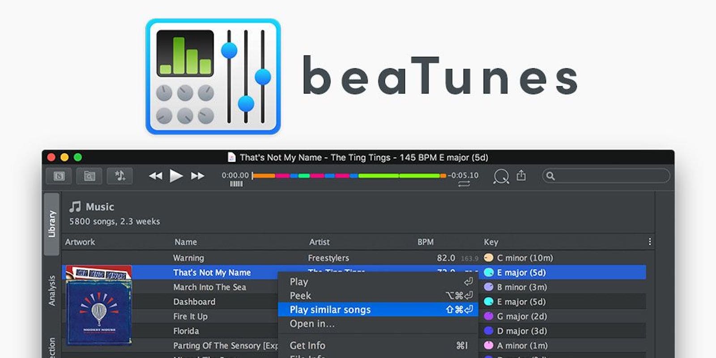Click the '5800 songs, 2.3 weeks' summary text
Viewport: 716px width, 358px height.
pyautogui.click(x=115, y=222)
